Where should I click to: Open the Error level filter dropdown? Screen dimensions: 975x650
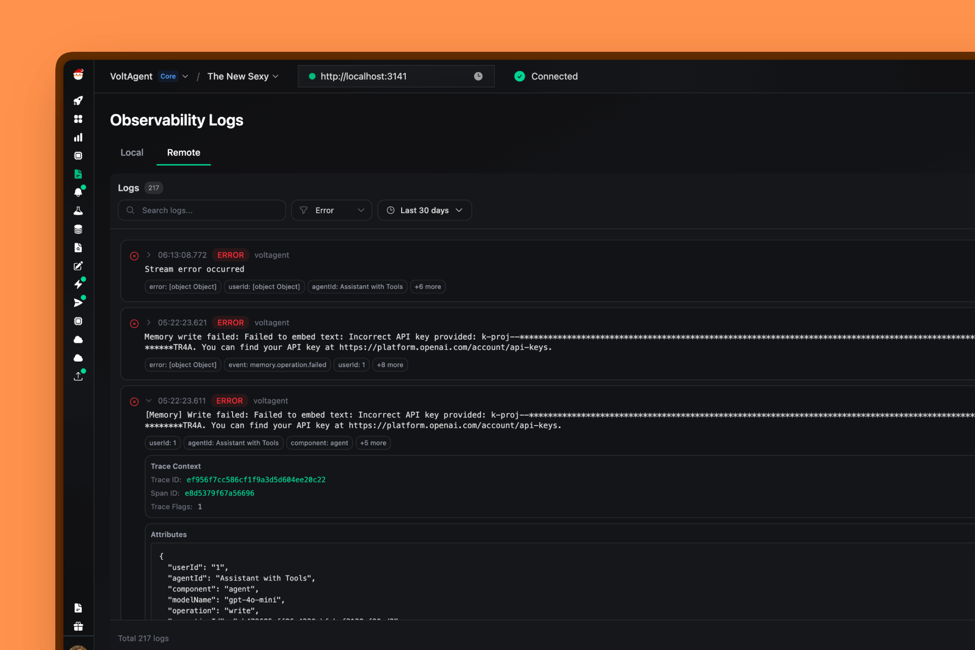pos(332,210)
